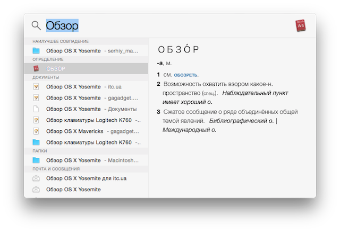Open best match 'Обзор OS X Yosemite - serhiy_ma...'
The image size is (340, 232).
click(87, 51)
